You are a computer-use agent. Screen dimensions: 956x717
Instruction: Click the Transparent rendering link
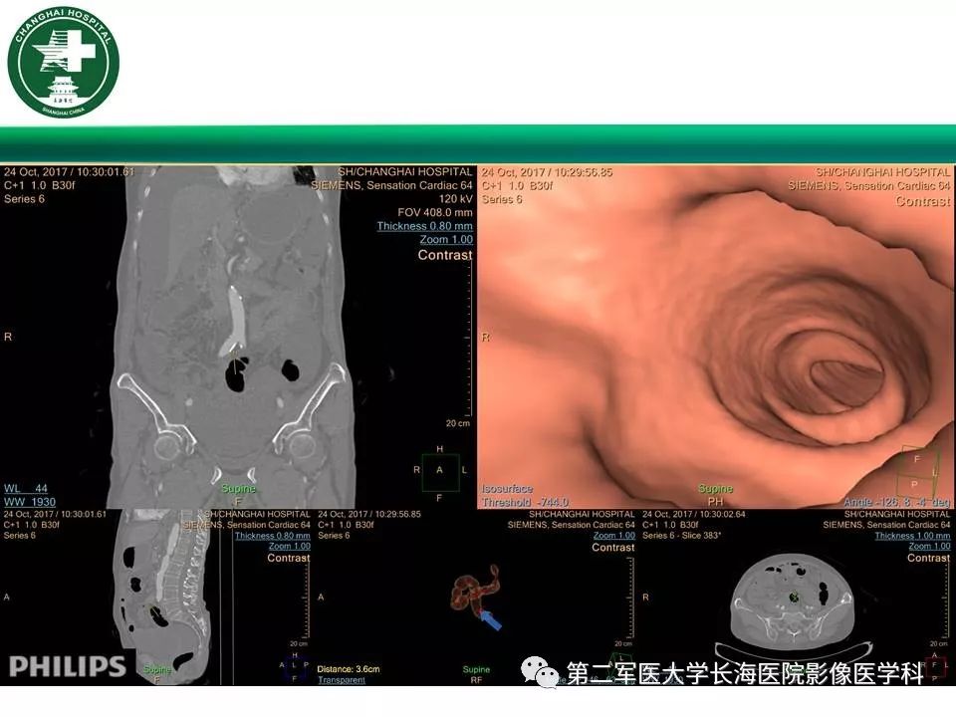click(341, 680)
